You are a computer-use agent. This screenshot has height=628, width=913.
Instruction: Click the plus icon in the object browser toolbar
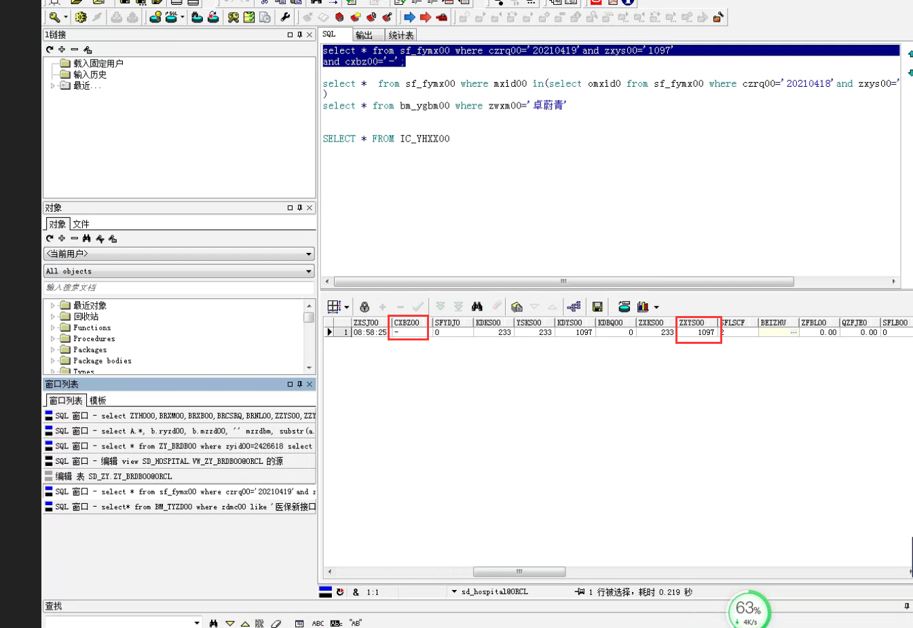point(62,239)
